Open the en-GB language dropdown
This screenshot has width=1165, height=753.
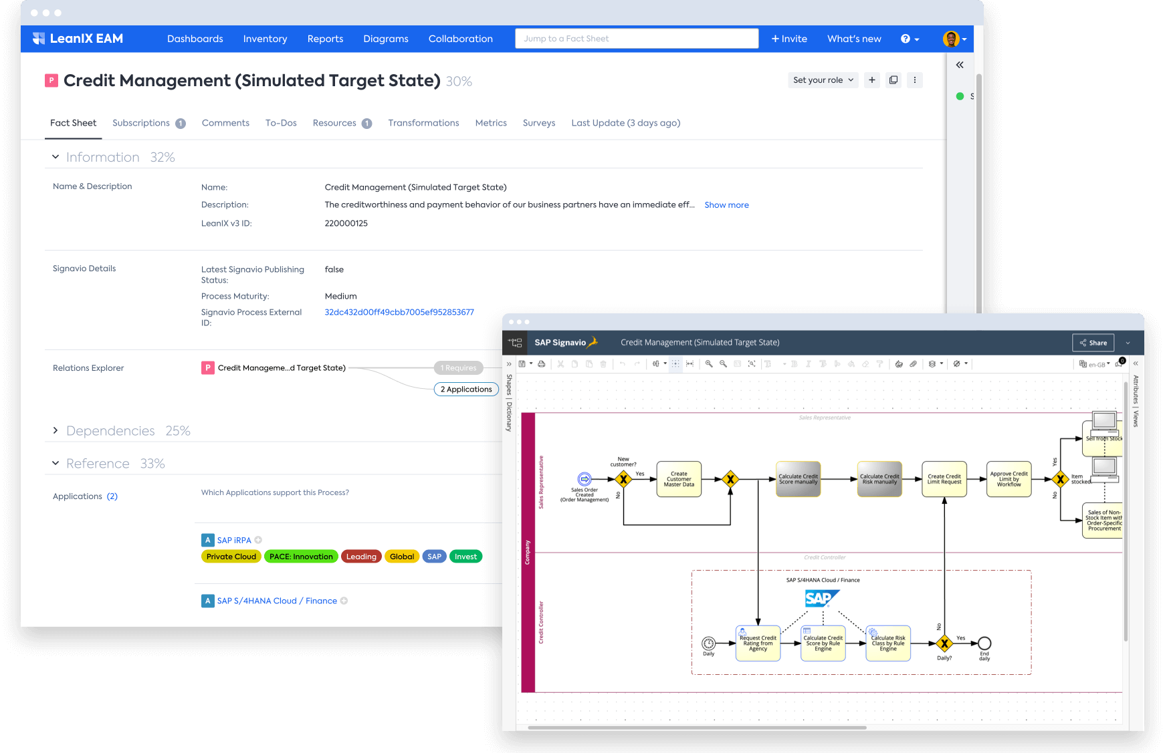pyautogui.click(x=1094, y=364)
